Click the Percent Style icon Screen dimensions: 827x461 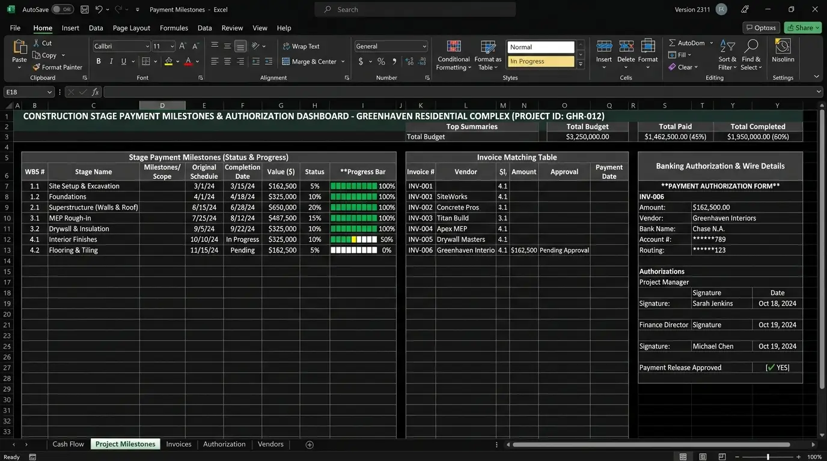tap(381, 61)
